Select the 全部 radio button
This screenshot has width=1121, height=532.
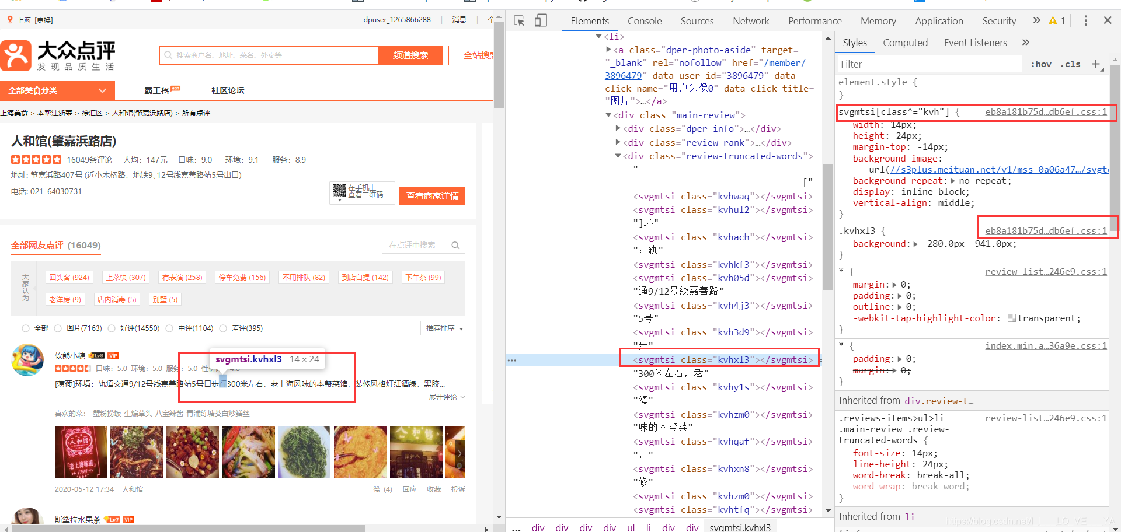click(x=26, y=328)
